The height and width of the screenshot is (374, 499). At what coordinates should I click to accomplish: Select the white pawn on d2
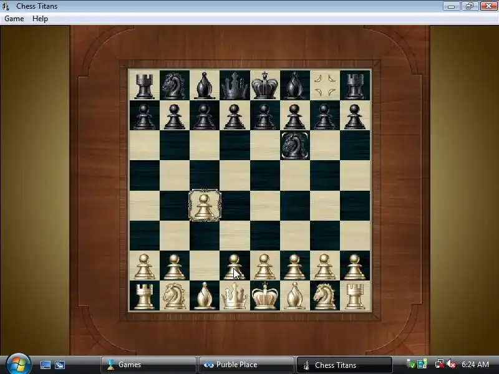(235, 267)
